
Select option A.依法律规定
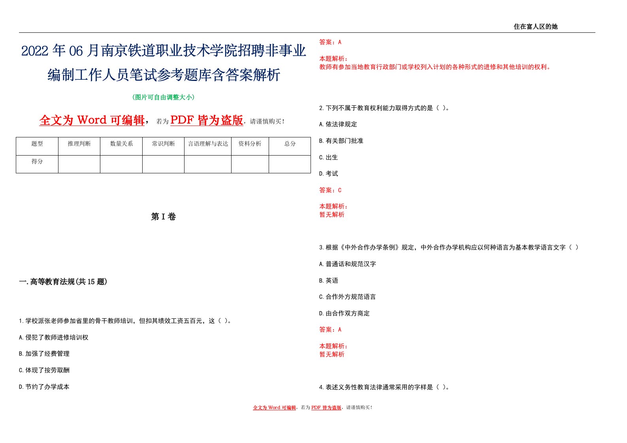click(x=338, y=124)
